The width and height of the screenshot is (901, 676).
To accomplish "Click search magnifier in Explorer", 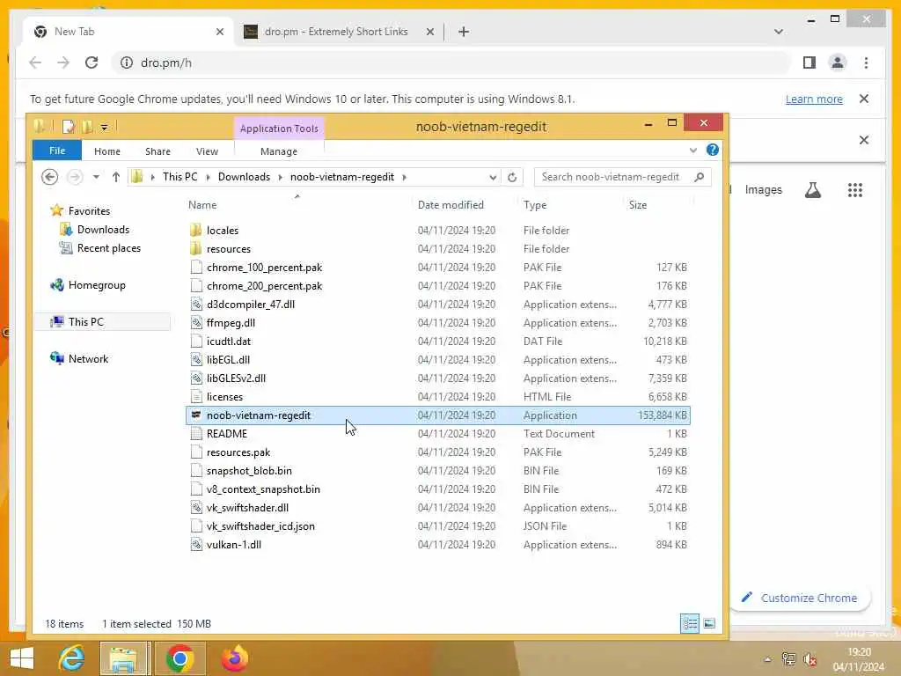I will click(699, 177).
